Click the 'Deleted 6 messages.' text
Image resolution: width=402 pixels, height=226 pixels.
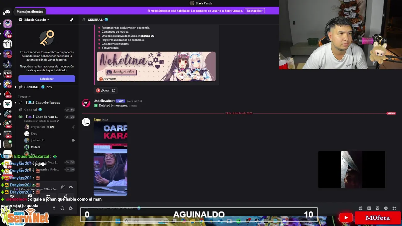pyautogui.click(x=113, y=105)
